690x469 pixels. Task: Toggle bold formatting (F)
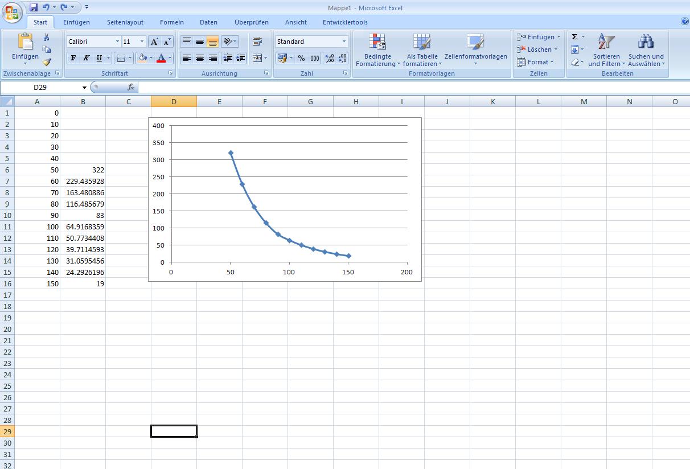pyautogui.click(x=73, y=58)
